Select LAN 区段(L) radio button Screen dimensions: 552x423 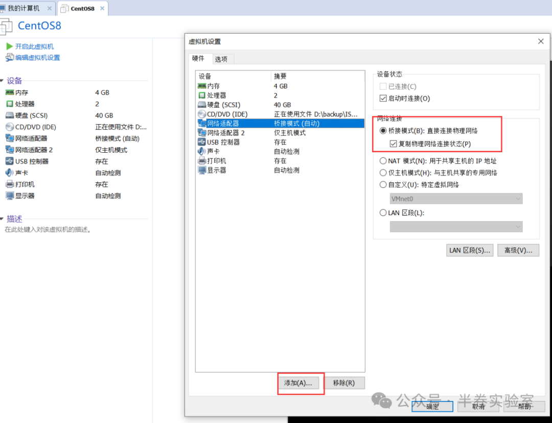click(383, 213)
